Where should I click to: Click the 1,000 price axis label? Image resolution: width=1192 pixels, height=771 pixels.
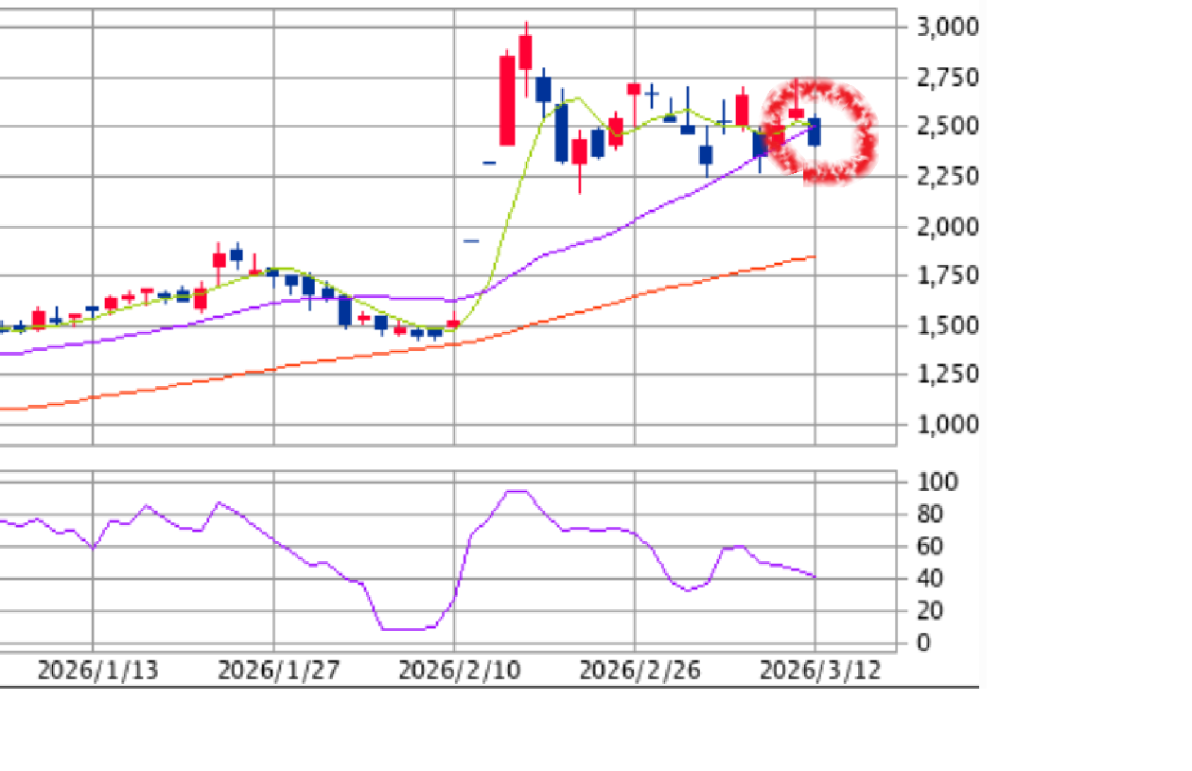click(947, 424)
